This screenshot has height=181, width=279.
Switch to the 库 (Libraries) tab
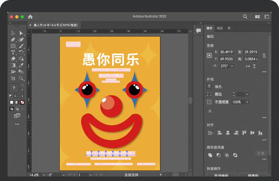click(x=229, y=28)
